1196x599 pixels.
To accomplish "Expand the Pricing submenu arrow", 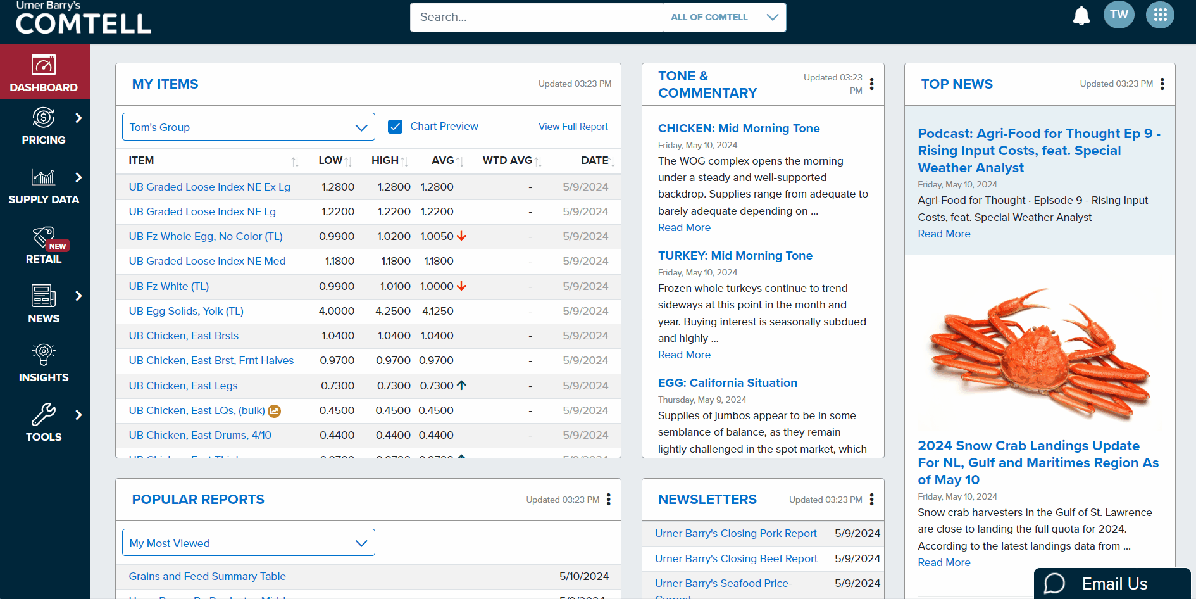I will (x=78, y=118).
